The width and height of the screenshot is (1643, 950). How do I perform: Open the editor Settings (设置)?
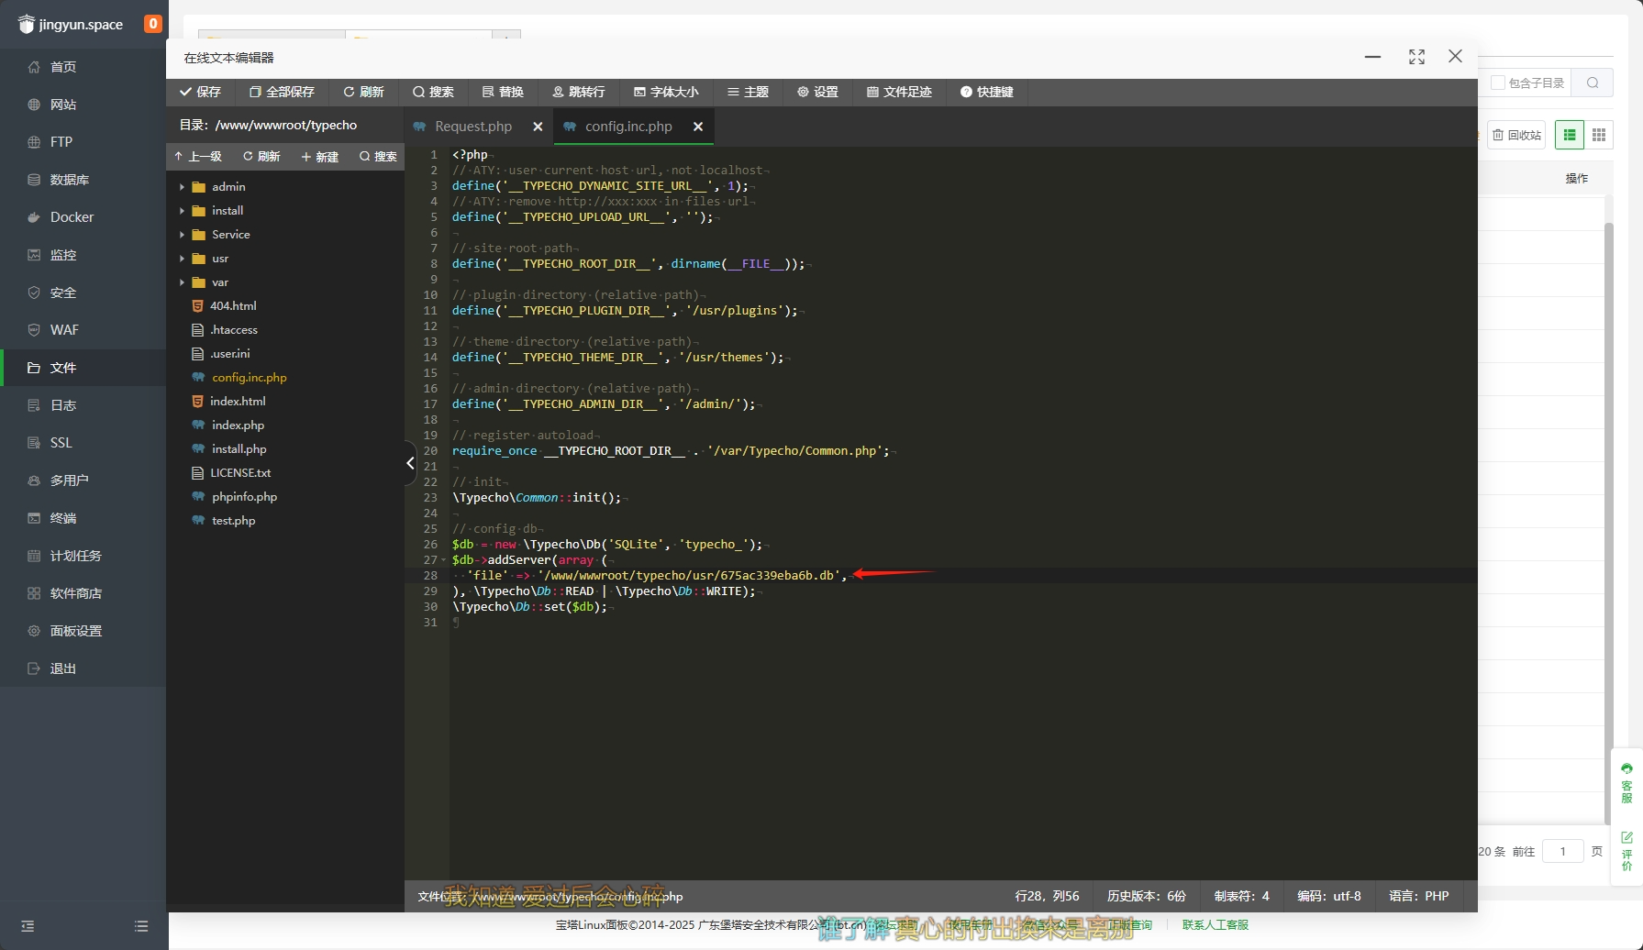click(817, 92)
